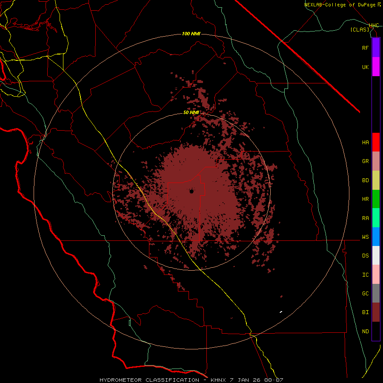The image size is (383, 383).
Task: Click the ND black legend color swatch
Action: [376, 331]
